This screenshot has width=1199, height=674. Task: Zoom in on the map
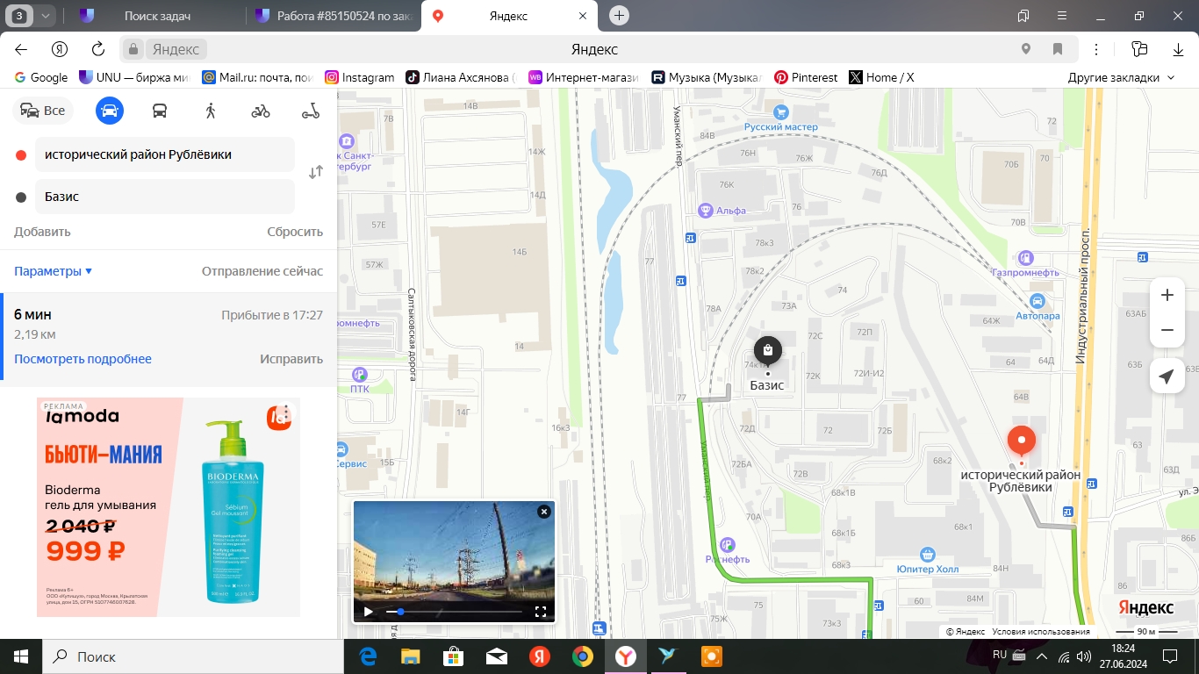(x=1167, y=296)
